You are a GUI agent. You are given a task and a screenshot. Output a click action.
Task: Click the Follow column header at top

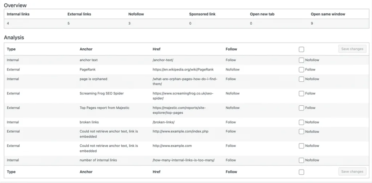[x=231, y=49]
